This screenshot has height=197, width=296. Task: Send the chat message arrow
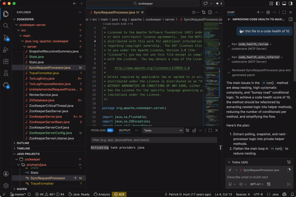coord(289,184)
